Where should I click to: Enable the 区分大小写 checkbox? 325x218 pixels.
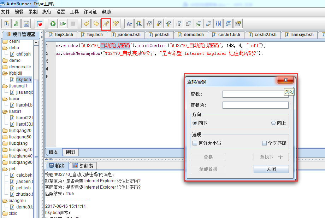pos(195,143)
